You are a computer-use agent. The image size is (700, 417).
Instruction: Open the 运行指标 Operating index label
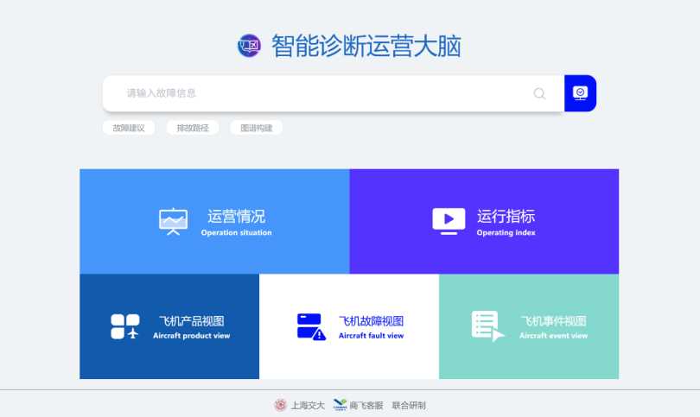point(506,221)
